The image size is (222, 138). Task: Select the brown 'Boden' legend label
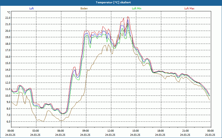pos(84,9)
